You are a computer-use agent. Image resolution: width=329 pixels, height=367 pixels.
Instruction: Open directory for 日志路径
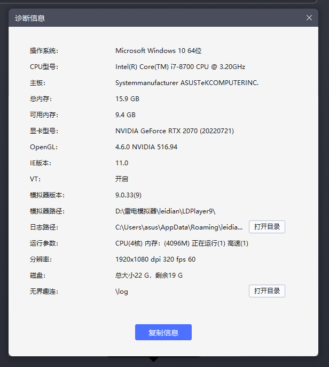[267, 227]
